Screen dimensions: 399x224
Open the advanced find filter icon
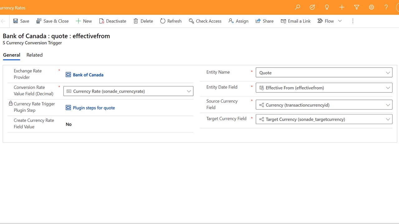(x=357, y=7)
